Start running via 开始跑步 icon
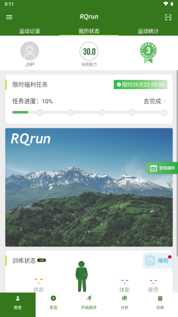Image resolution: width=178 pixels, height=317 pixels. coord(89,298)
